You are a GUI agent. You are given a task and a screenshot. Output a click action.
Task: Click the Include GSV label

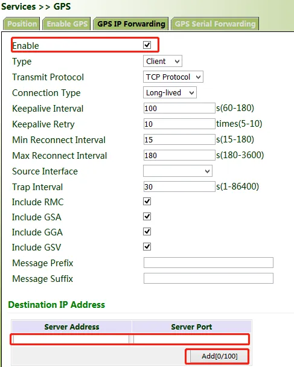click(x=36, y=247)
